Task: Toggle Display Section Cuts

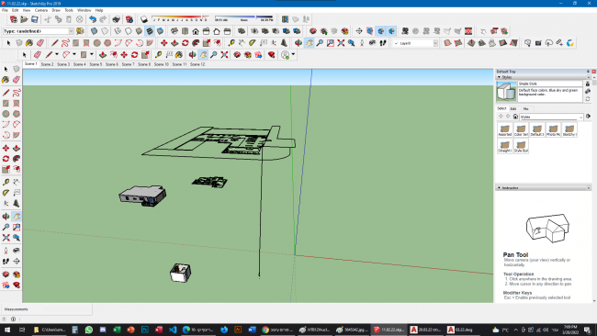Action: pyautogui.click(x=380, y=31)
